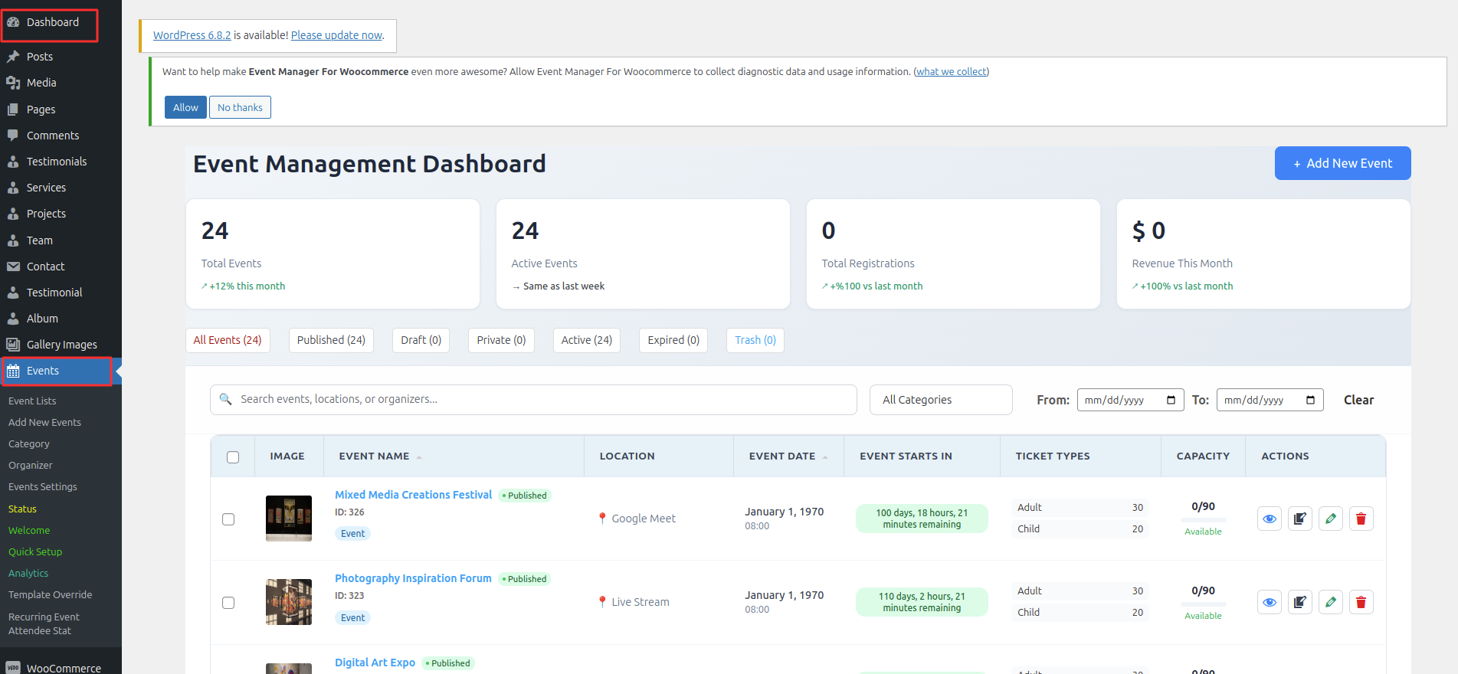Click the WooCommerce icon in the sidebar
This screenshot has height=674, width=1458.
pos(13,668)
